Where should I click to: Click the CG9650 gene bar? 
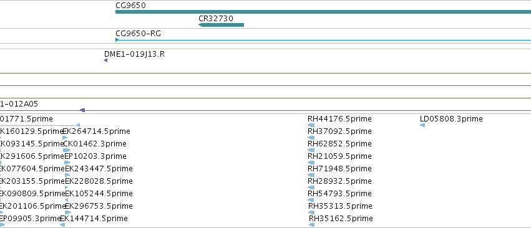323,12
